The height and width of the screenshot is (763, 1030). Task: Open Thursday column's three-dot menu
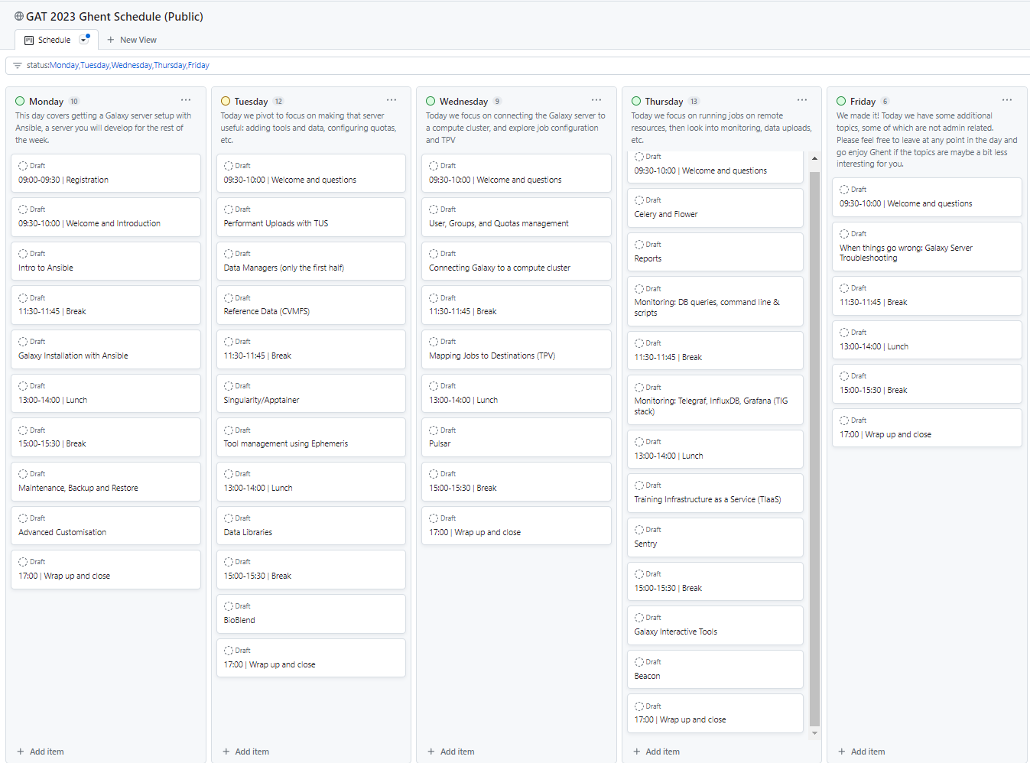click(x=802, y=100)
